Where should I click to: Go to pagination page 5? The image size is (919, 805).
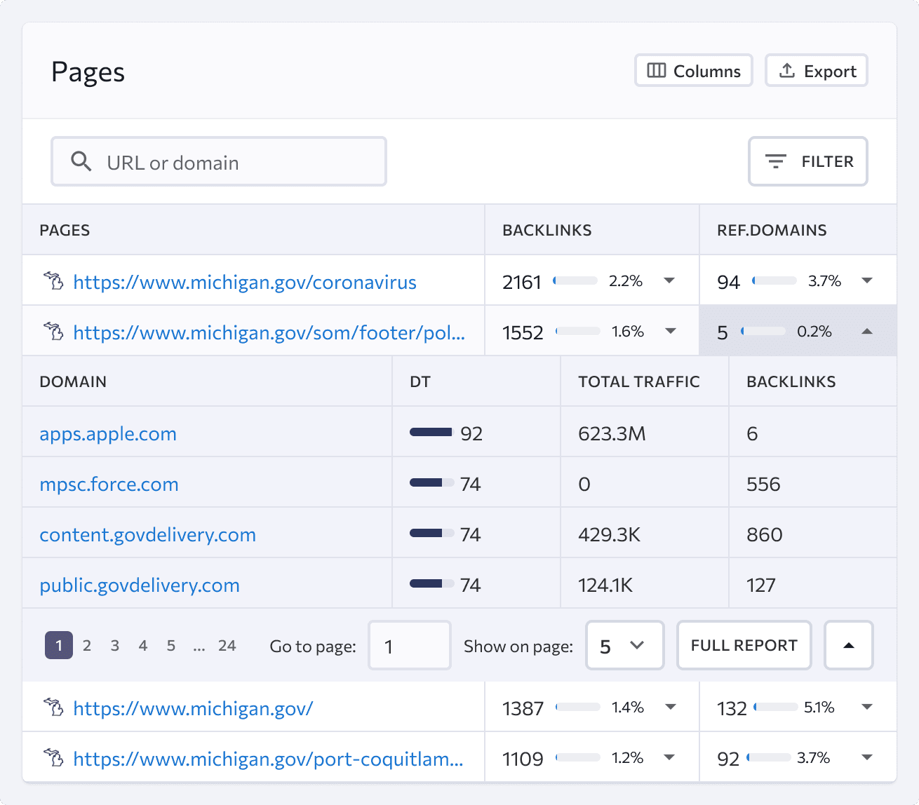[x=171, y=645]
